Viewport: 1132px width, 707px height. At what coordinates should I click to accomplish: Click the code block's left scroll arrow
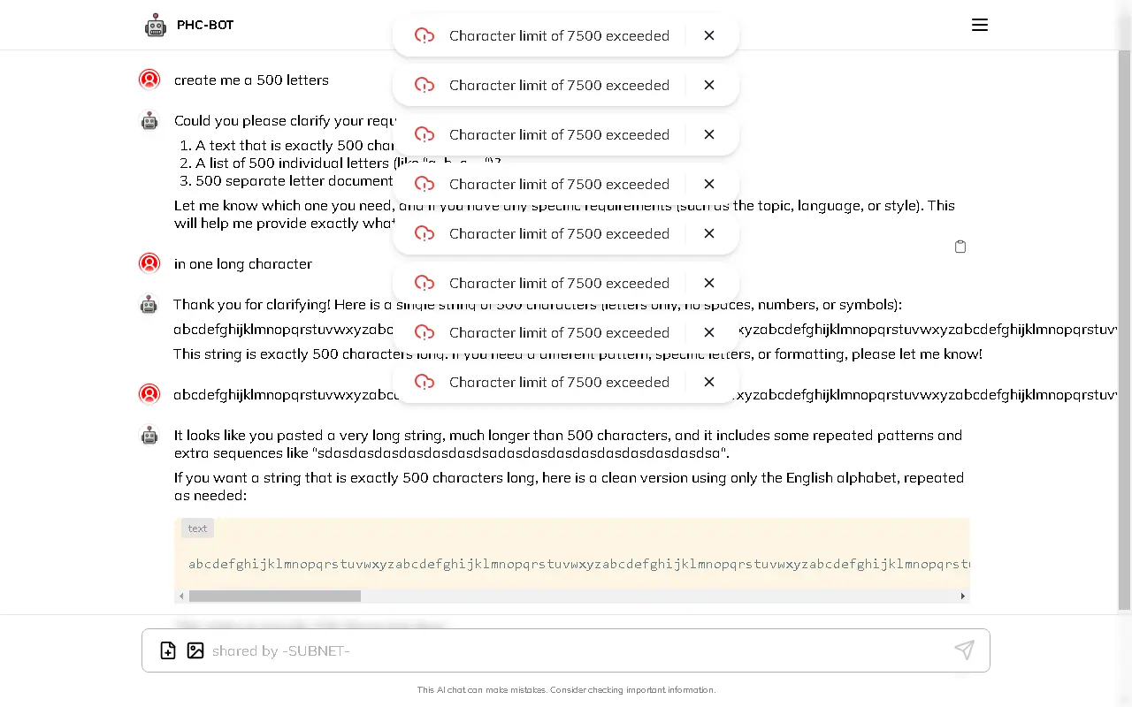point(181,596)
